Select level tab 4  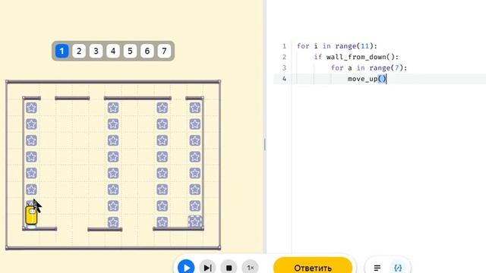(x=113, y=51)
